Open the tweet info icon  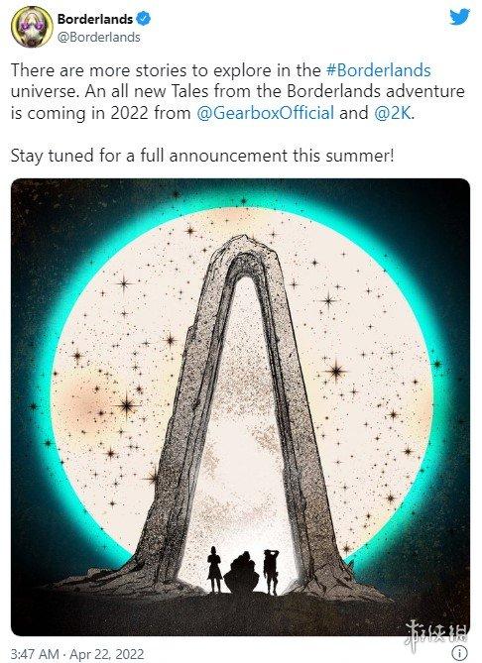(459, 652)
